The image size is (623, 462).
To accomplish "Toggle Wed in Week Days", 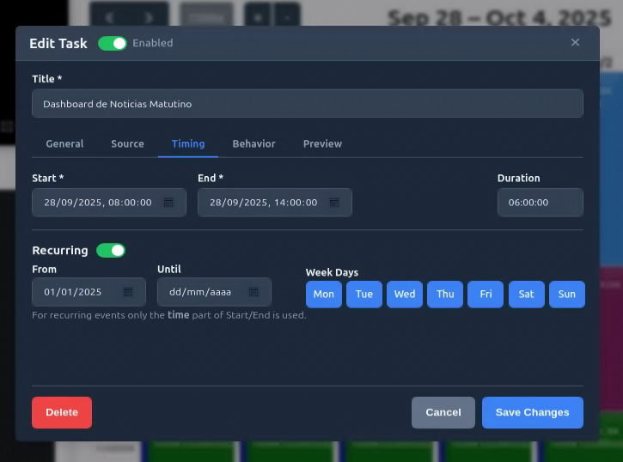I will (x=405, y=294).
